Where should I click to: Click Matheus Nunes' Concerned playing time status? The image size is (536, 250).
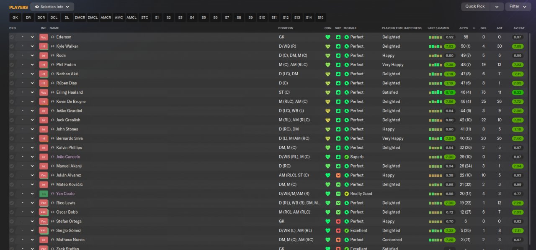pyautogui.click(x=392, y=240)
